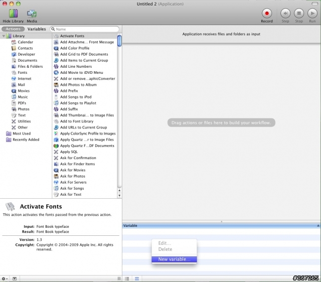The width and height of the screenshot is (321, 282).
Task: Select Mail category icon
Action: (14, 85)
